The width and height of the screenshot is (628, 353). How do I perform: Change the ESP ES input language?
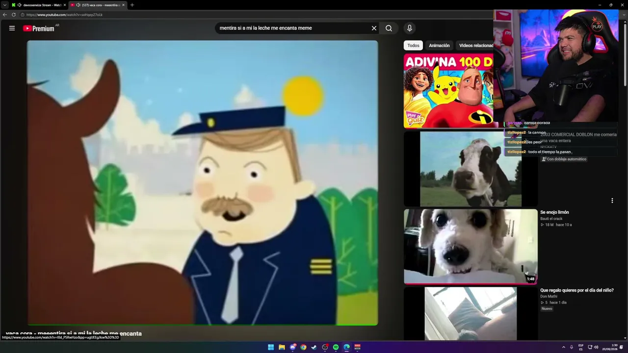pos(581,347)
